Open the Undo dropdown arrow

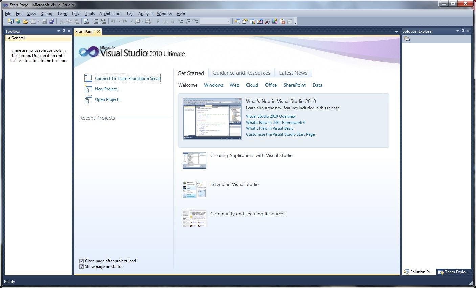click(x=119, y=21)
